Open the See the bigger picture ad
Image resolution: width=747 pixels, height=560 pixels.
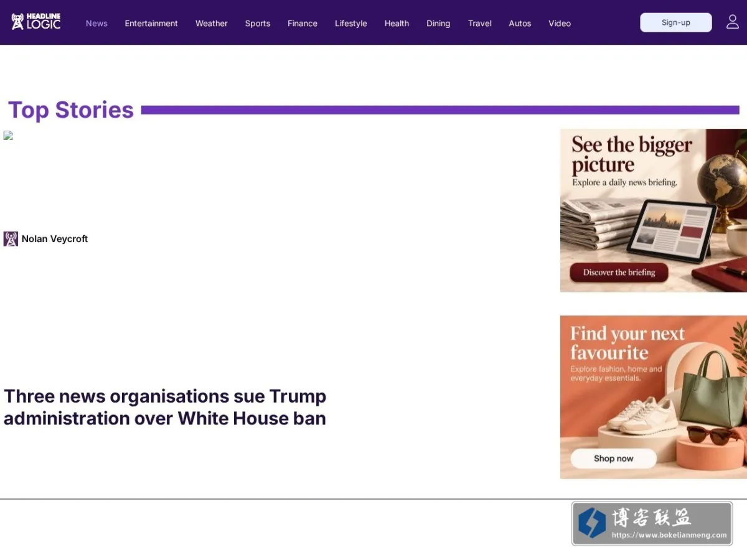click(x=654, y=210)
